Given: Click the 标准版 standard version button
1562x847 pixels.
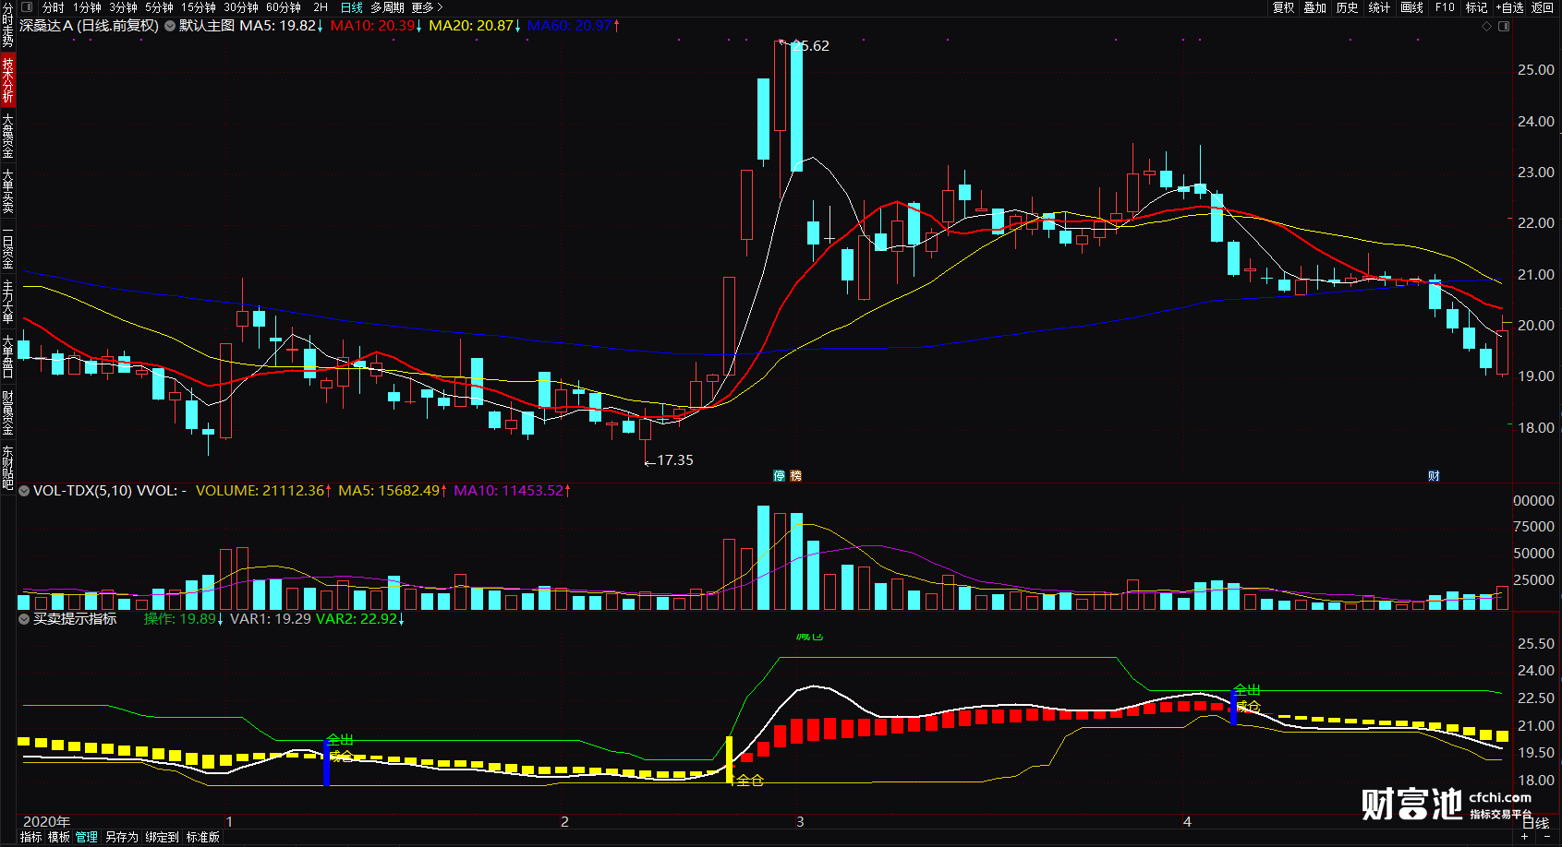Looking at the screenshot, I should [x=203, y=837].
